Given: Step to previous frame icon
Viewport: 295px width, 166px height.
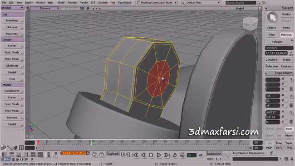Looking at the screenshot, I should pyautogui.click(x=123, y=155).
